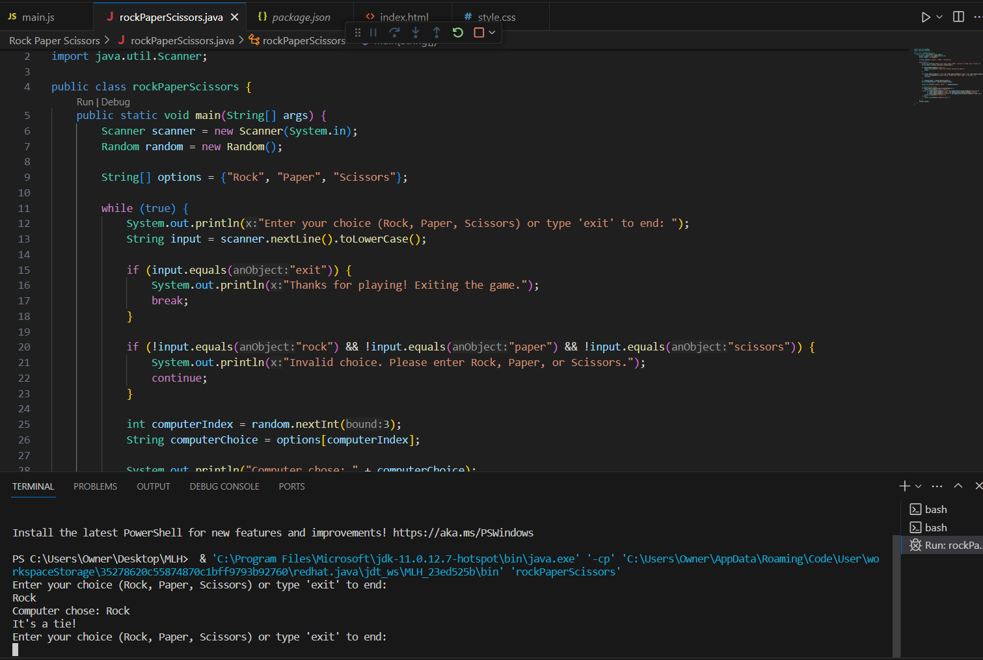Open the DEBUG CONSOLE tab
The height and width of the screenshot is (660, 983).
click(224, 486)
